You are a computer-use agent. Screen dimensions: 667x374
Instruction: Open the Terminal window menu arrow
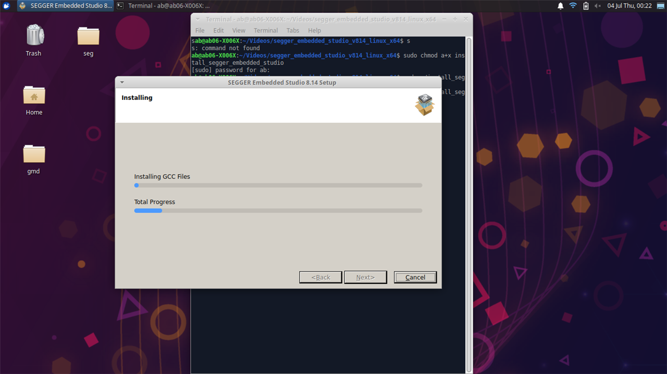tap(197, 19)
